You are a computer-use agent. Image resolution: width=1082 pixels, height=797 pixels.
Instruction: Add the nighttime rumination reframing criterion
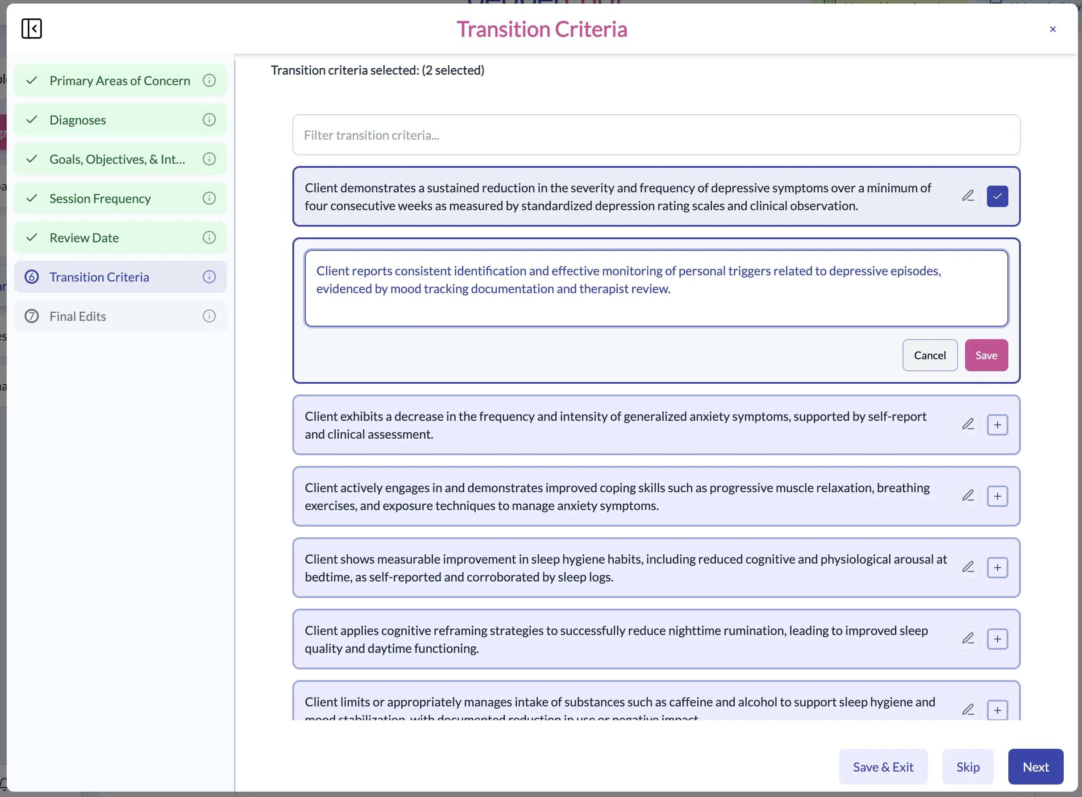tap(997, 639)
